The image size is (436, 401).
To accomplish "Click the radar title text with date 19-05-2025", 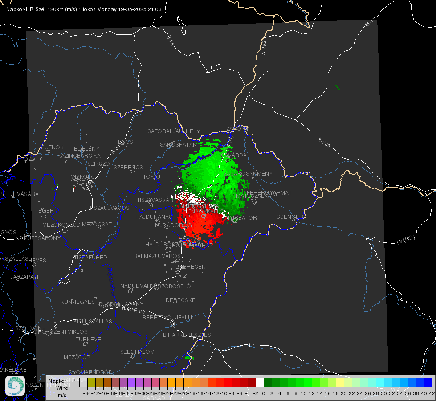I will coord(84,9).
